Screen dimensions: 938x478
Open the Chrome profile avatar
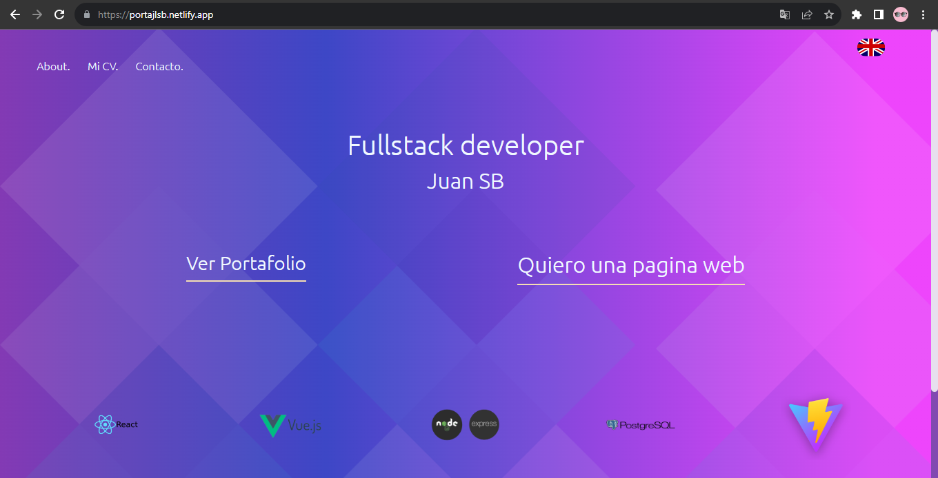click(x=901, y=14)
